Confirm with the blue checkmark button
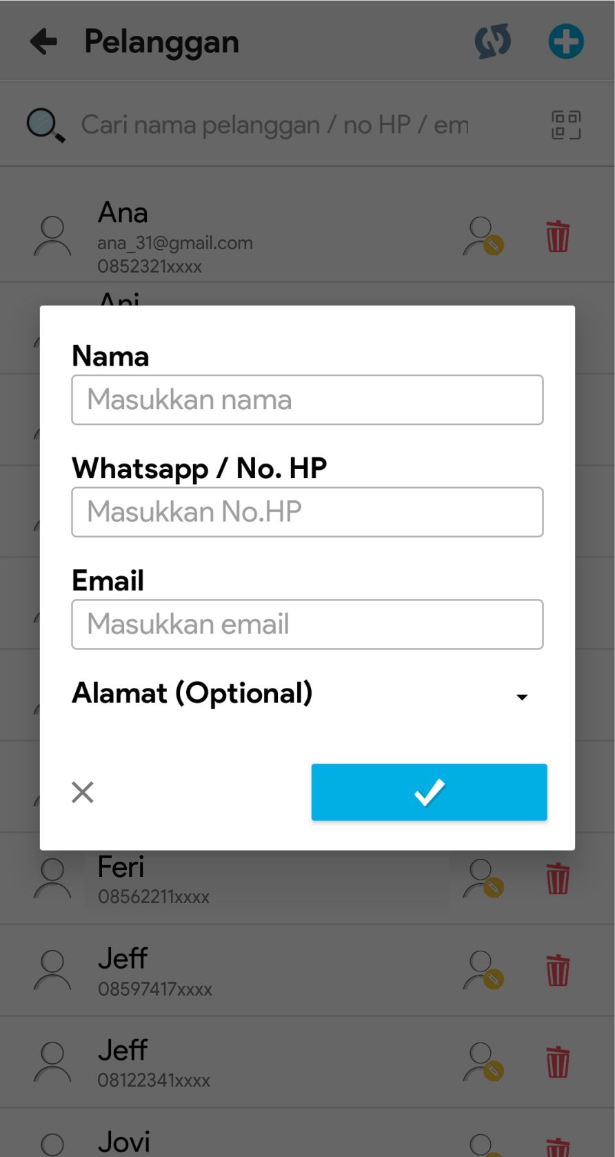Viewport: 615px width, 1157px height. coord(429,792)
